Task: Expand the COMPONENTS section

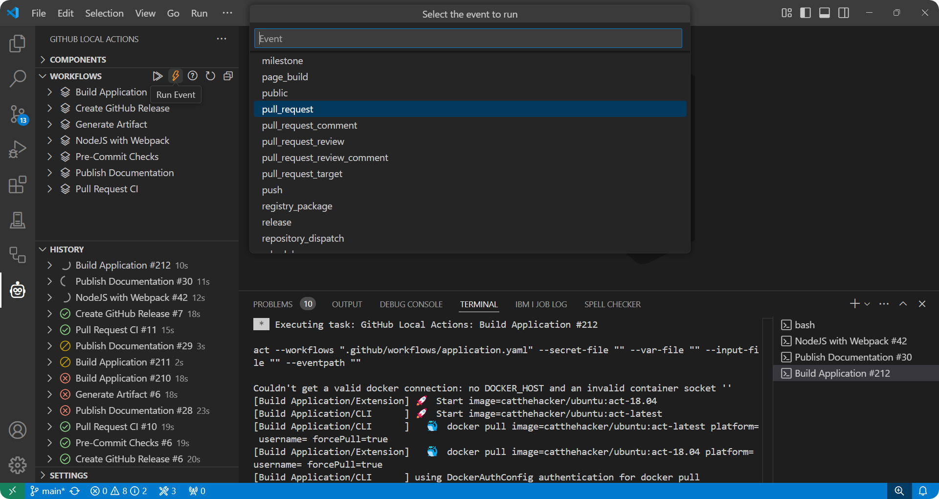Action: click(x=43, y=59)
